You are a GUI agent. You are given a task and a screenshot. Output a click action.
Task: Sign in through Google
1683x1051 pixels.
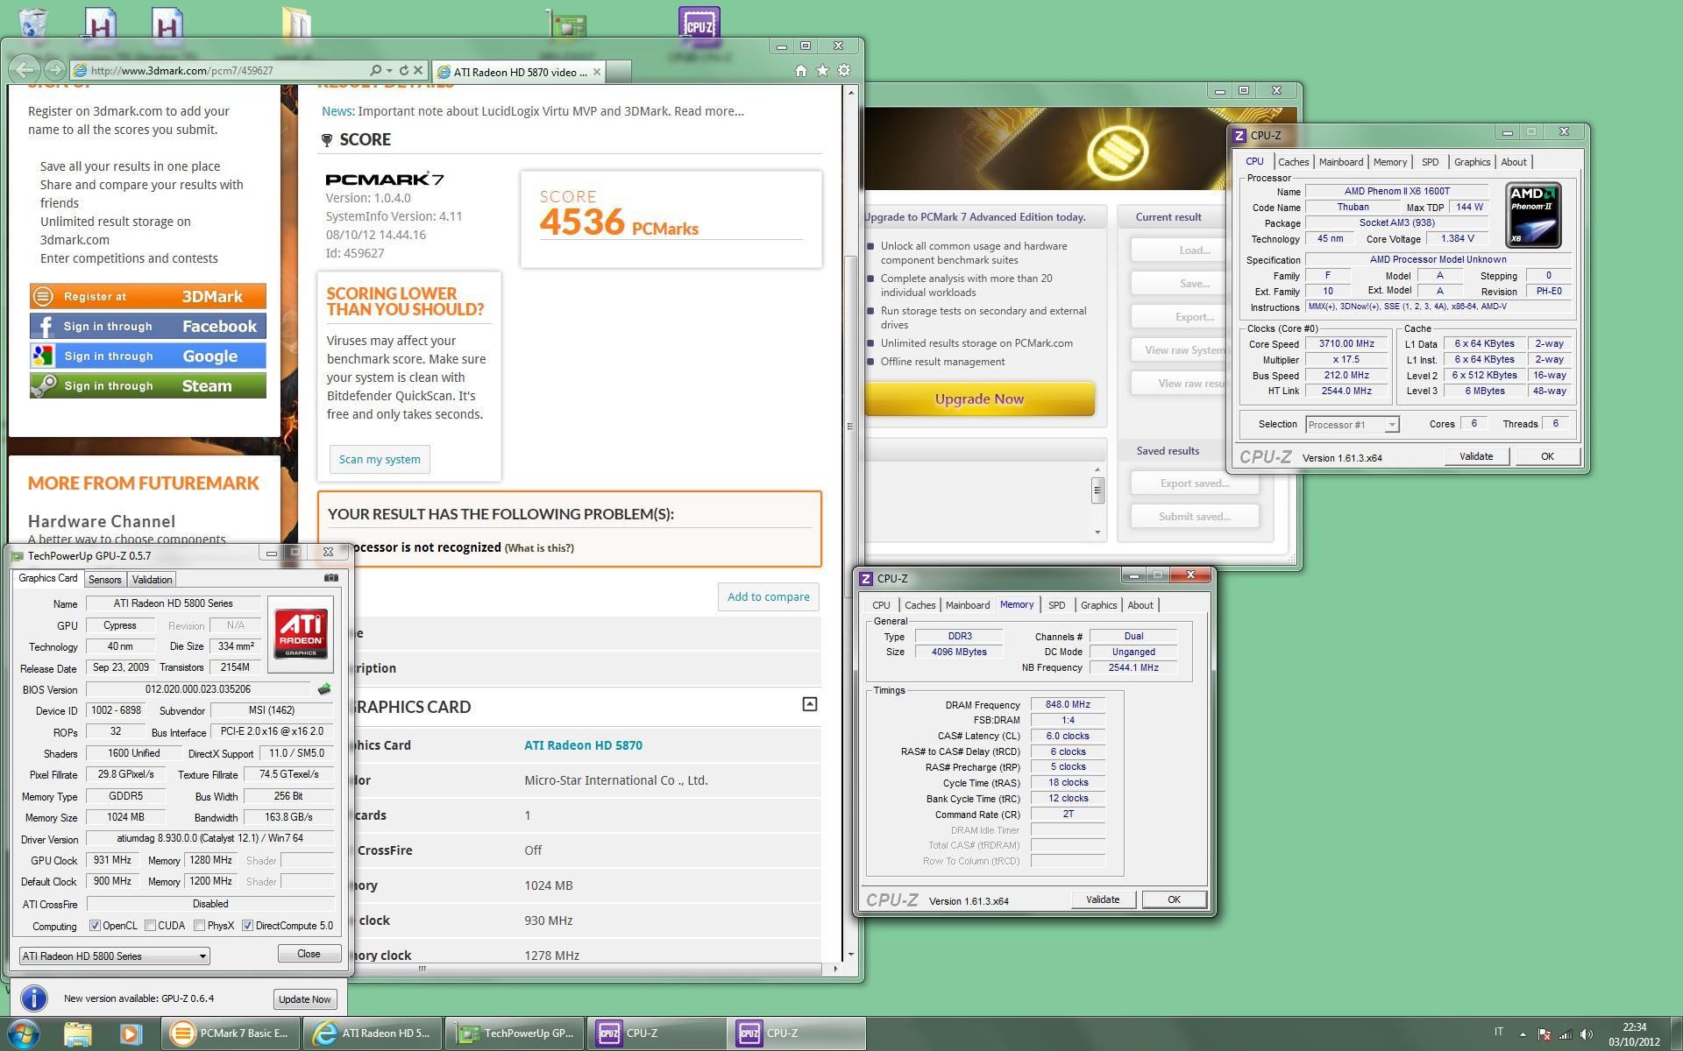(148, 356)
